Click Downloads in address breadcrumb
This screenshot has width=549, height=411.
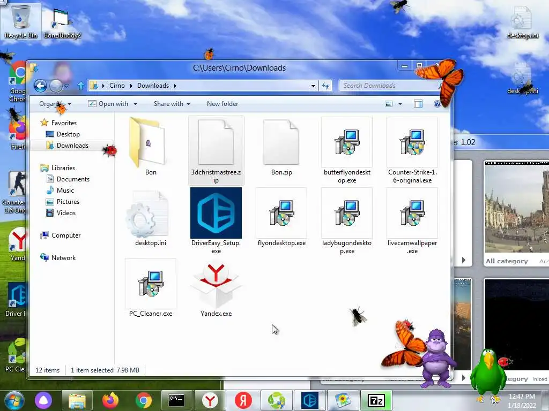click(x=153, y=86)
